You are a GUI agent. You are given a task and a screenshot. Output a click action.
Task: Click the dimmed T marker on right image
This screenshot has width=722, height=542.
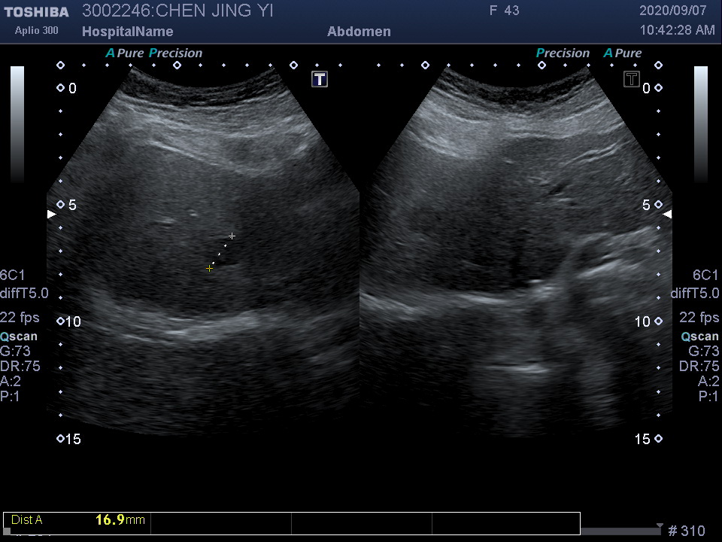[632, 79]
